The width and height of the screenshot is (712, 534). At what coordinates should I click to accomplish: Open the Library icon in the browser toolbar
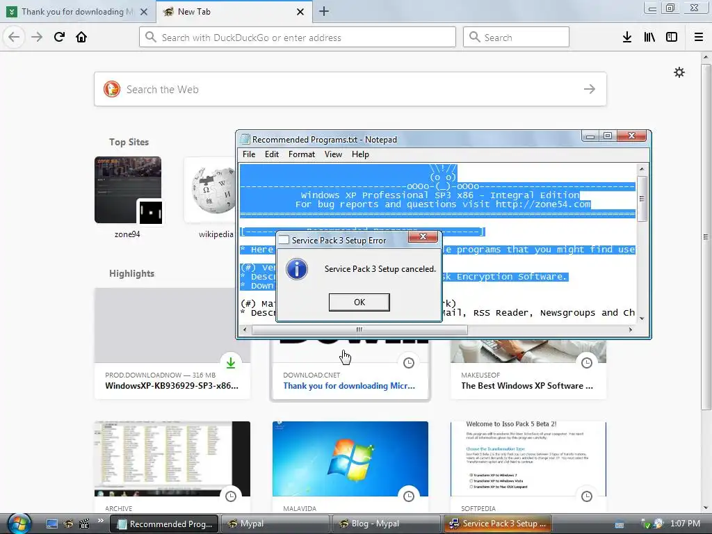pyautogui.click(x=649, y=38)
